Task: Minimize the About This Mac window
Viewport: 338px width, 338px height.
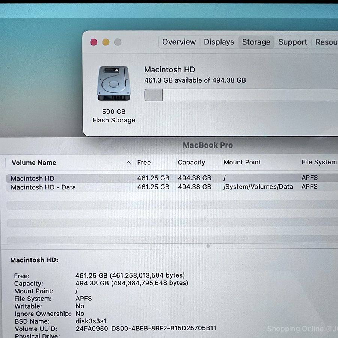Action: [x=106, y=42]
